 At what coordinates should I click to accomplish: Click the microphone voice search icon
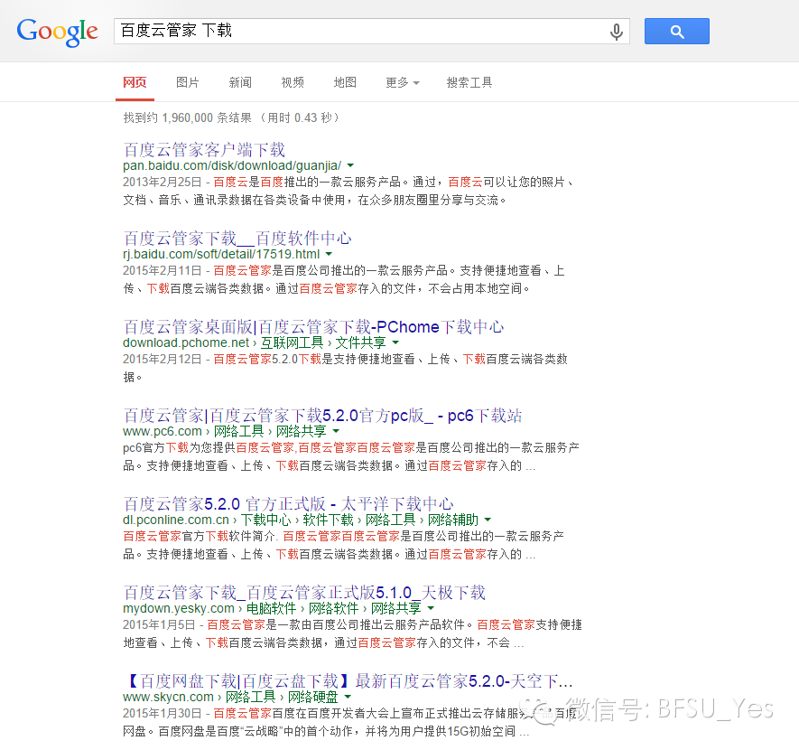[616, 32]
